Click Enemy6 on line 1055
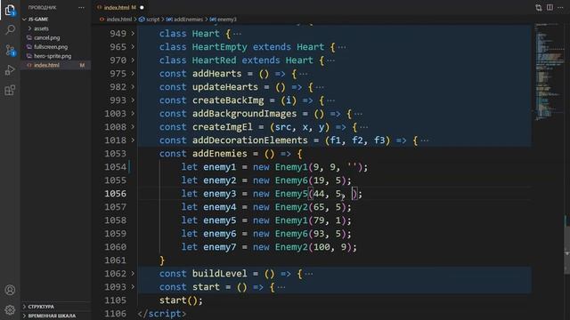570x320 pixels. click(291, 180)
